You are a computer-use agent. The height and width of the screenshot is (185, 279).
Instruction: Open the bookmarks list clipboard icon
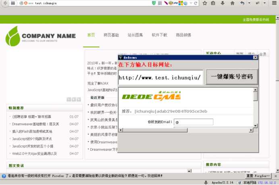[x=213, y=3]
